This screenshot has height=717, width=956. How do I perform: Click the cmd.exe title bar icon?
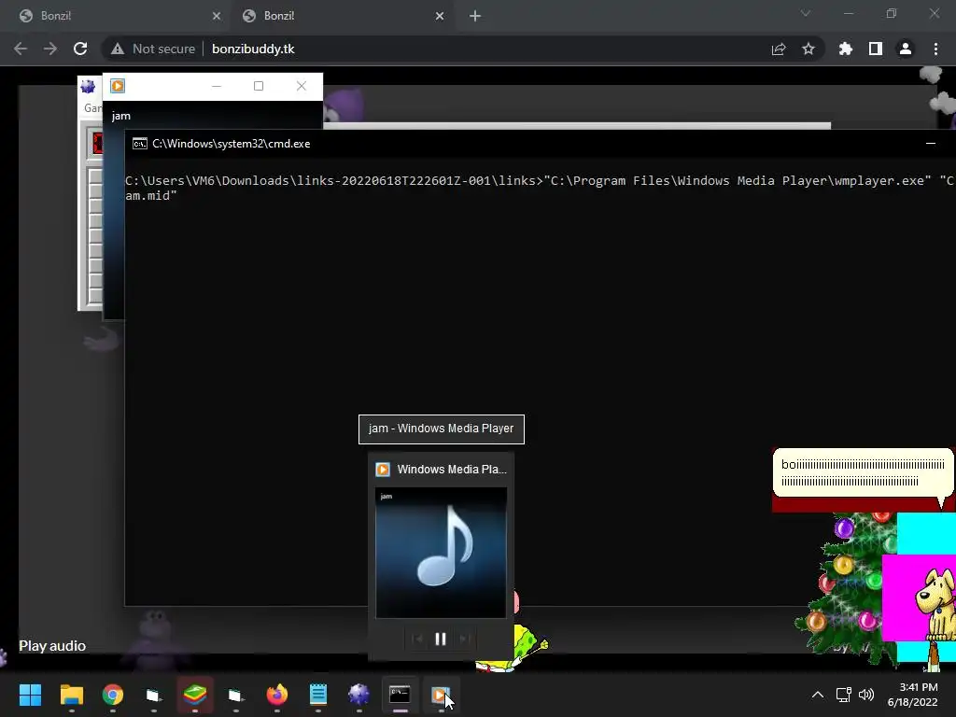pyautogui.click(x=140, y=144)
